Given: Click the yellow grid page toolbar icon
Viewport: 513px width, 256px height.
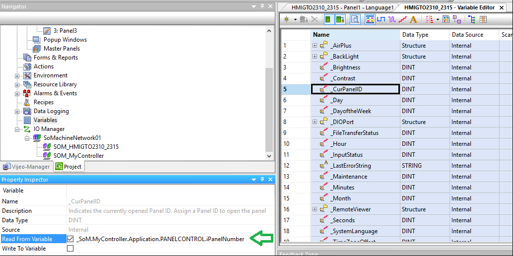Looking at the screenshot, I should coord(446,20).
